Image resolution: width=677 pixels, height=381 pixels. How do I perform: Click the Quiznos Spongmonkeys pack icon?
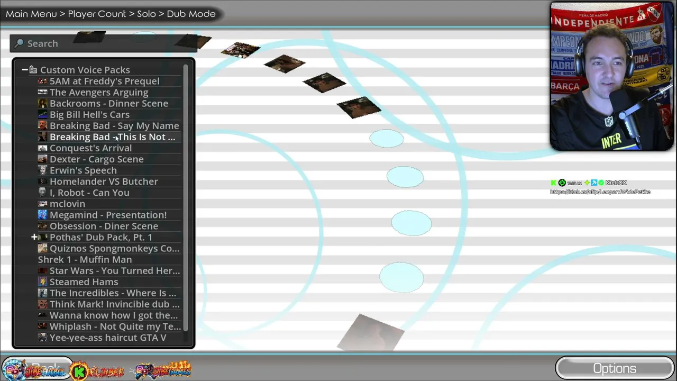42,248
